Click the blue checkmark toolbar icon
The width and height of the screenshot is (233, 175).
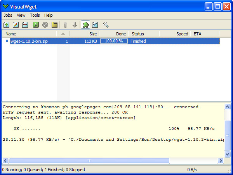[x=95, y=24]
